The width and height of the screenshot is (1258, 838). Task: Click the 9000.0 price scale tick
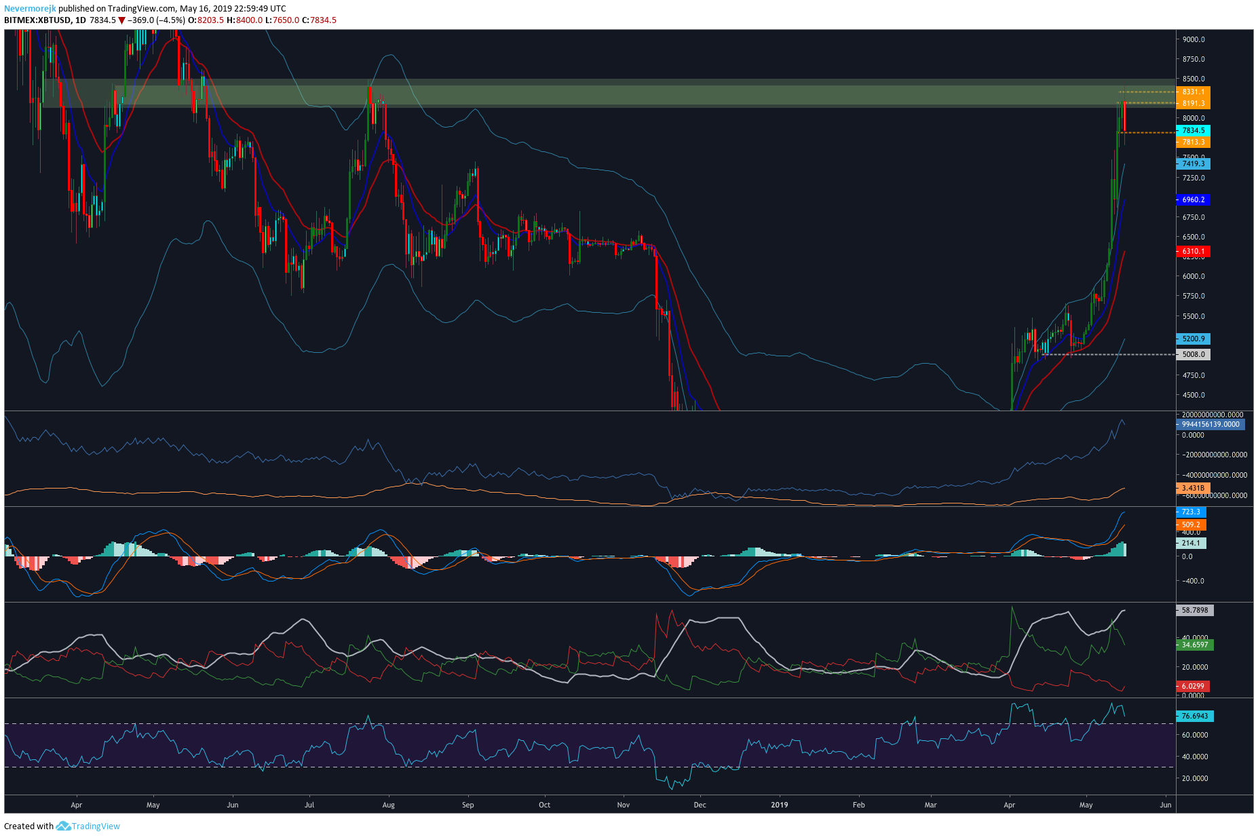tap(1194, 39)
